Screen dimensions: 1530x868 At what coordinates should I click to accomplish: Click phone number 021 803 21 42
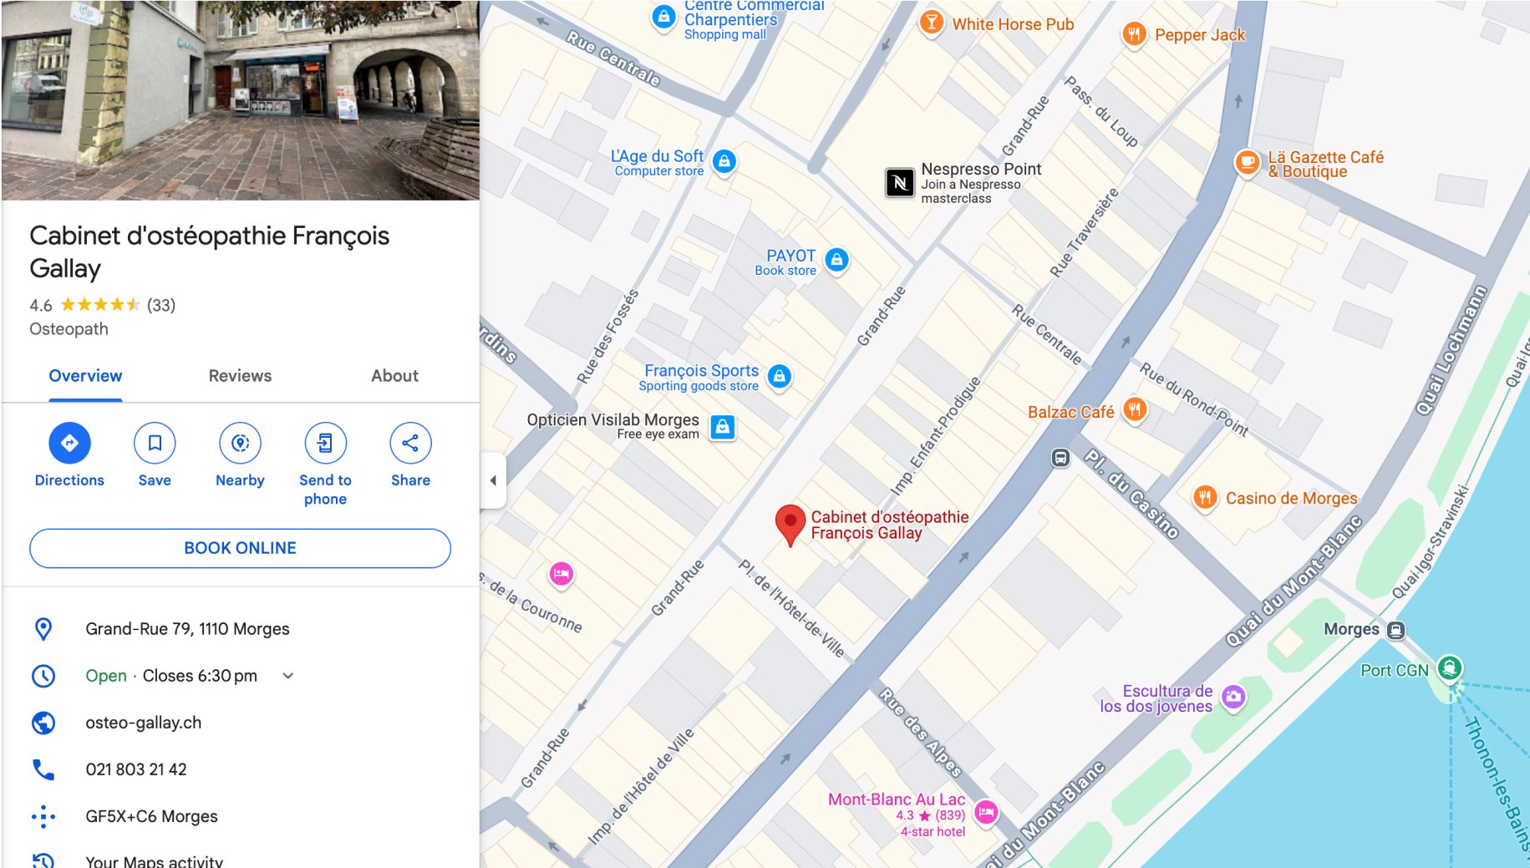(136, 769)
